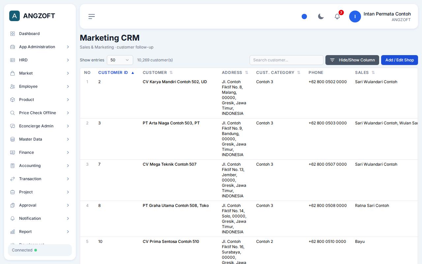Click Phone column header

click(x=316, y=73)
